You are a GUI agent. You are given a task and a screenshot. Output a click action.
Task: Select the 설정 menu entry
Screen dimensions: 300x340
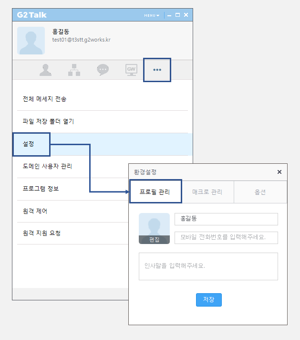coord(103,144)
